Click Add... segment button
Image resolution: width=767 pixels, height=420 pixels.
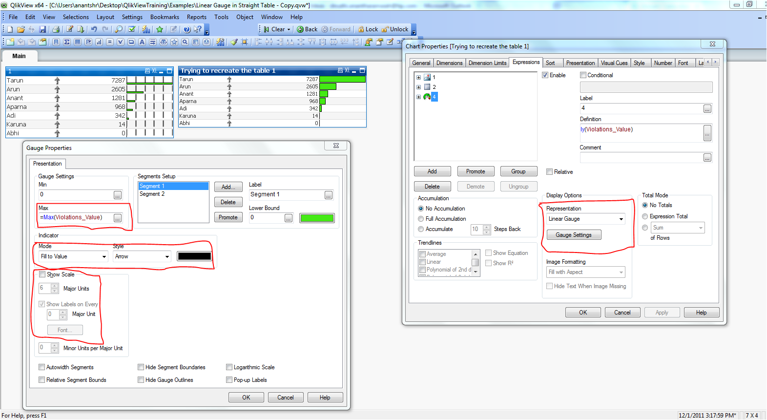pos(228,187)
